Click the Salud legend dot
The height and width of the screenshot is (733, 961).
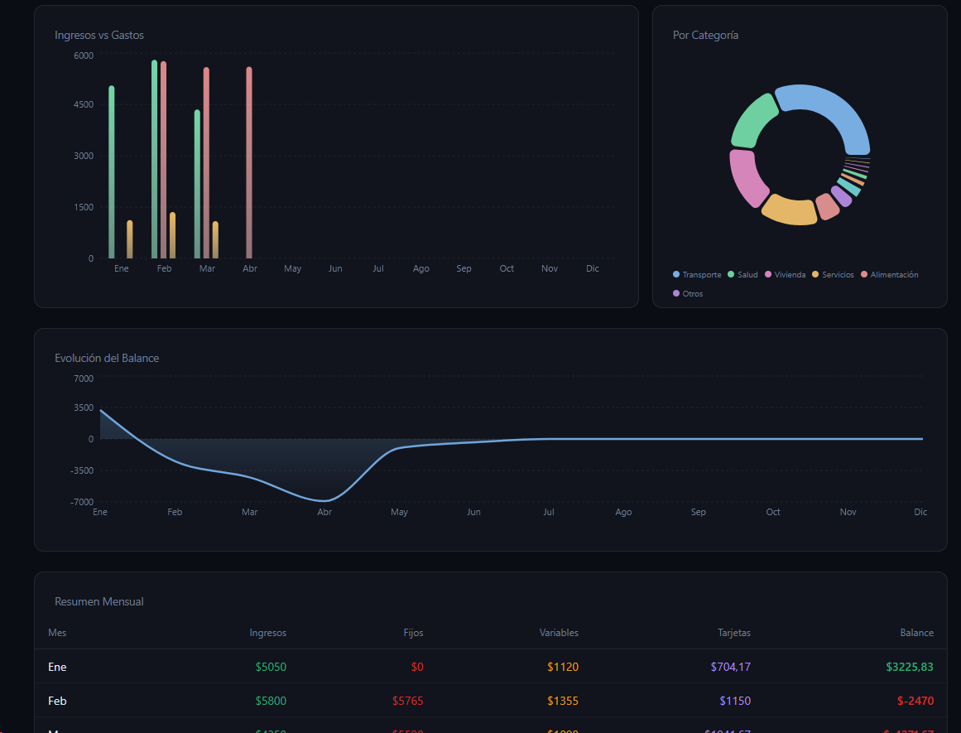point(731,274)
